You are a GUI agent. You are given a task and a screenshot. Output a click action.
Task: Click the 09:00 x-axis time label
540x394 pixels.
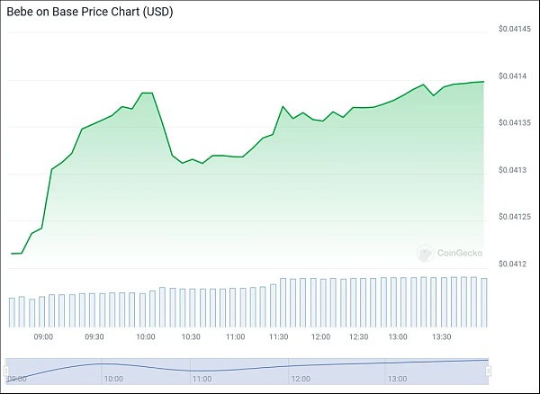[x=43, y=336]
